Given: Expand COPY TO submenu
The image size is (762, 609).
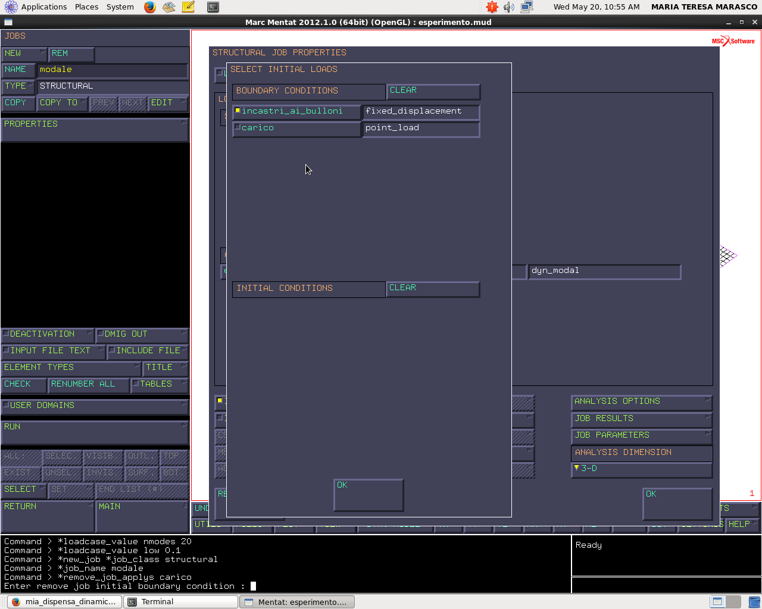Looking at the screenshot, I should click(x=63, y=103).
